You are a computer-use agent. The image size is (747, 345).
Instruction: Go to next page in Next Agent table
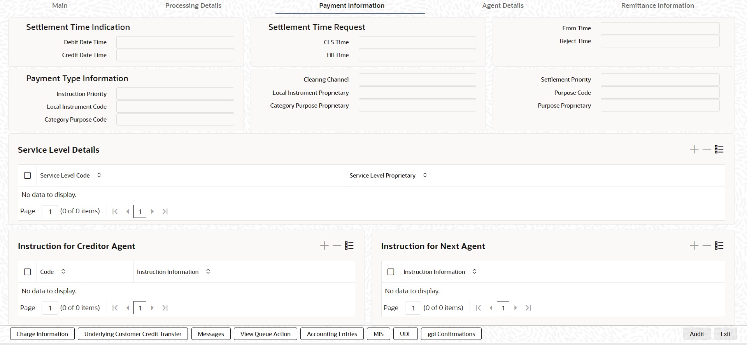point(516,308)
